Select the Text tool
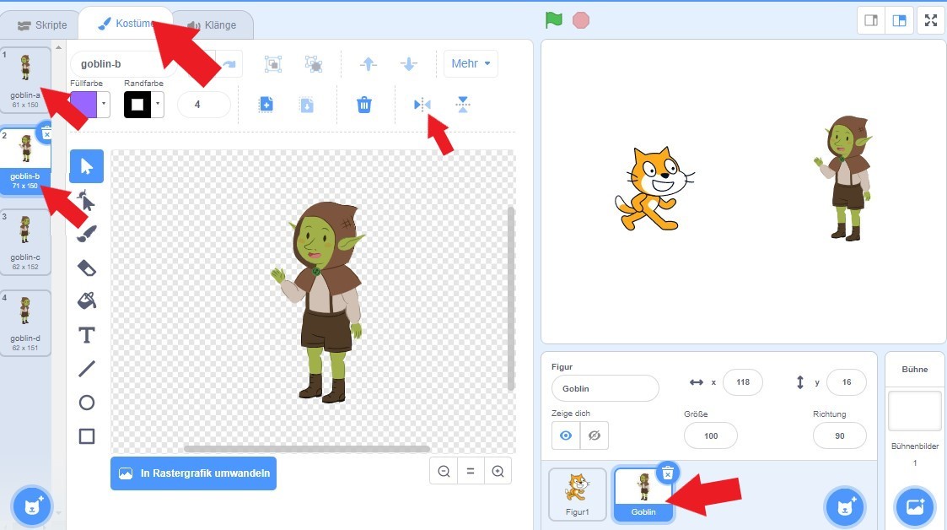Image resolution: width=947 pixels, height=530 pixels. [x=86, y=335]
